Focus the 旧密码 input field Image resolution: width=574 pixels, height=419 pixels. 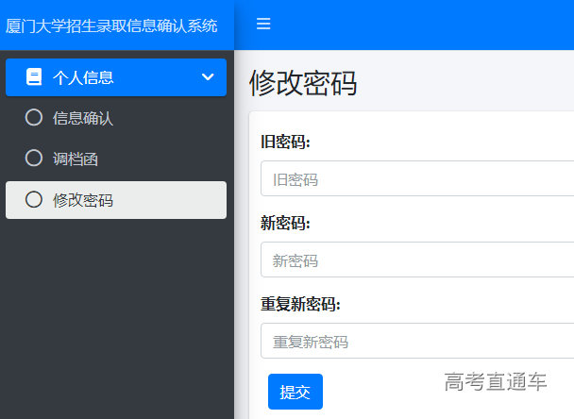point(417,179)
